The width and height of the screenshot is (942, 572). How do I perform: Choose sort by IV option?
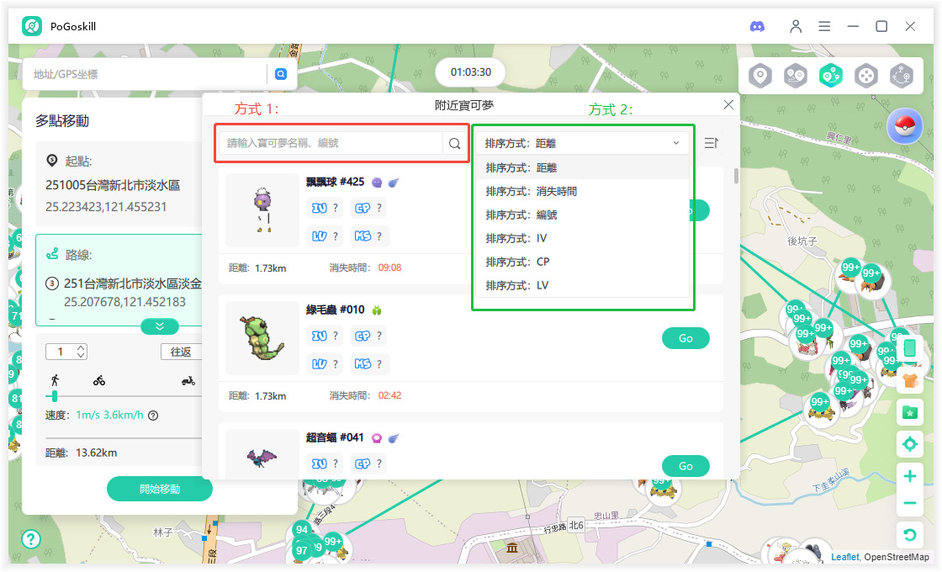582,238
